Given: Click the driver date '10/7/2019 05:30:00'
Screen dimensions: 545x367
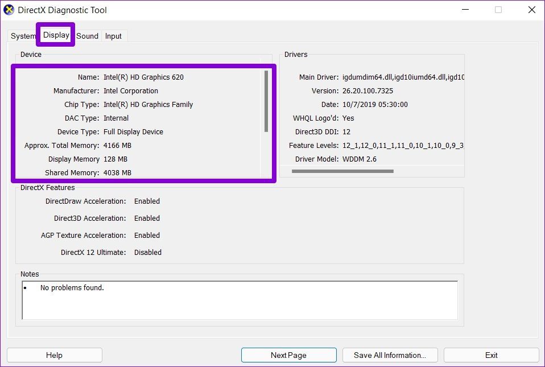Looking at the screenshot, I should coord(375,105).
